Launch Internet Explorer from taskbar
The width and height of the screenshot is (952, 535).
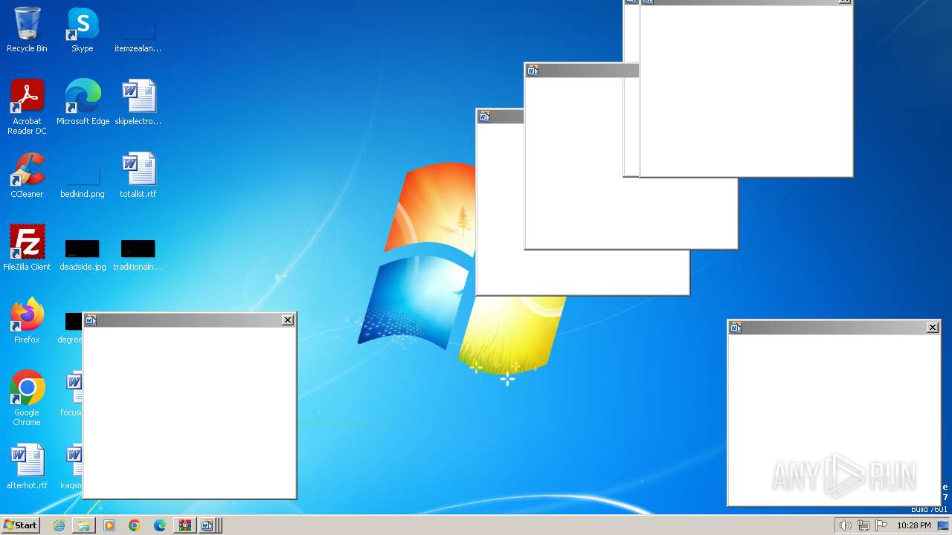[59, 525]
